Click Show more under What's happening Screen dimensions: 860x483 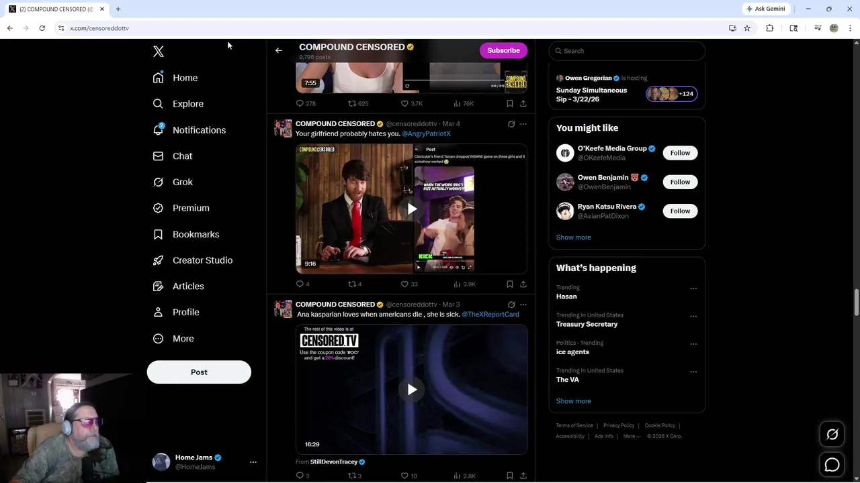click(574, 401)
